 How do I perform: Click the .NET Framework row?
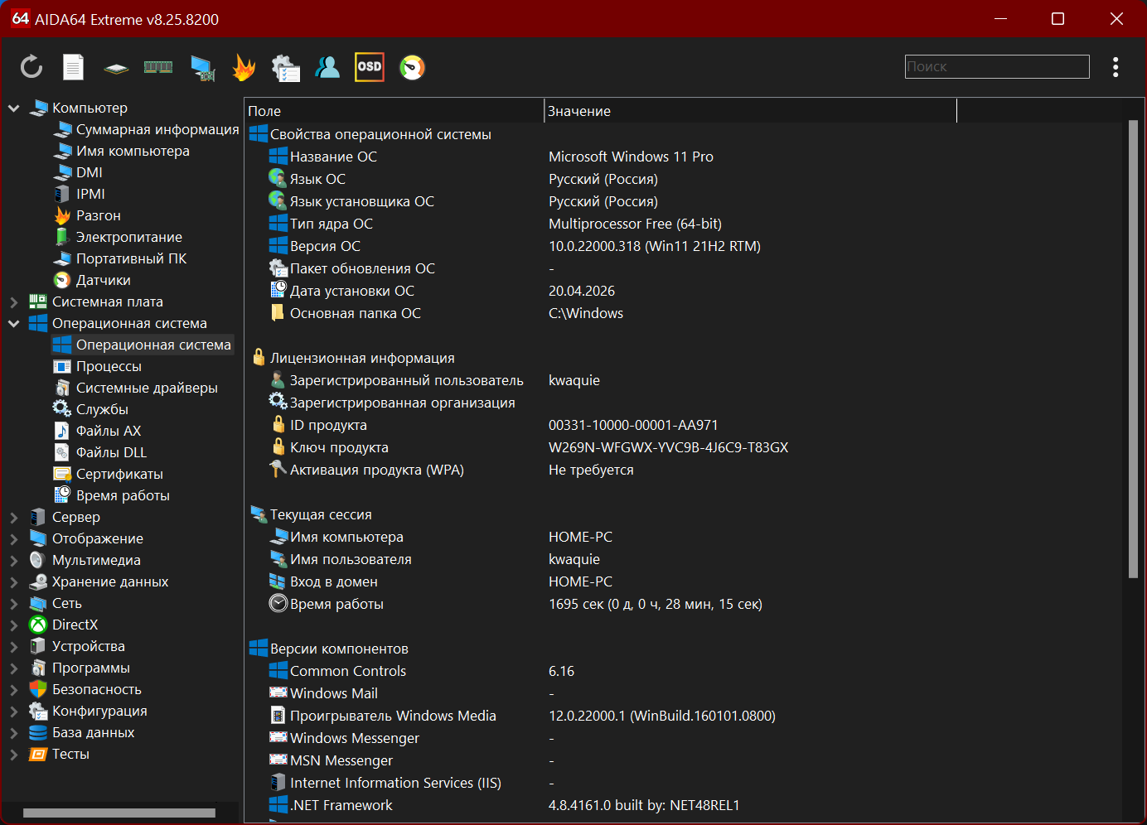click(685, 805)
